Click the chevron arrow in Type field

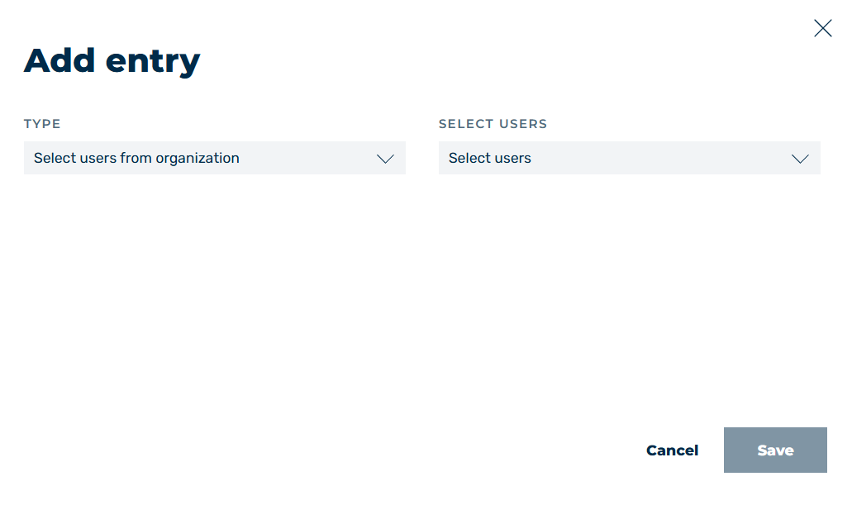click(x=385, y=159)
